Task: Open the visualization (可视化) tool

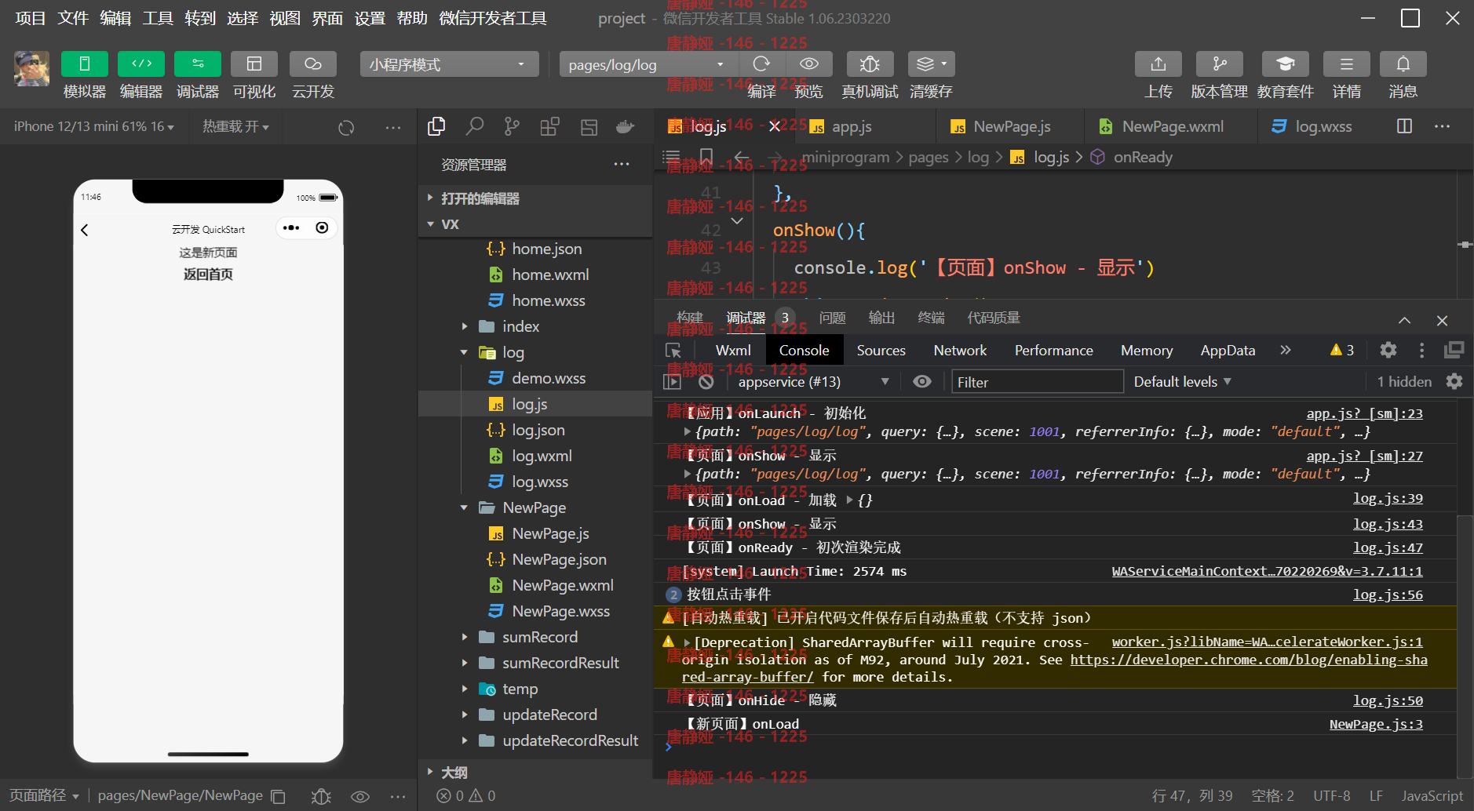Action: click(254, 64)
